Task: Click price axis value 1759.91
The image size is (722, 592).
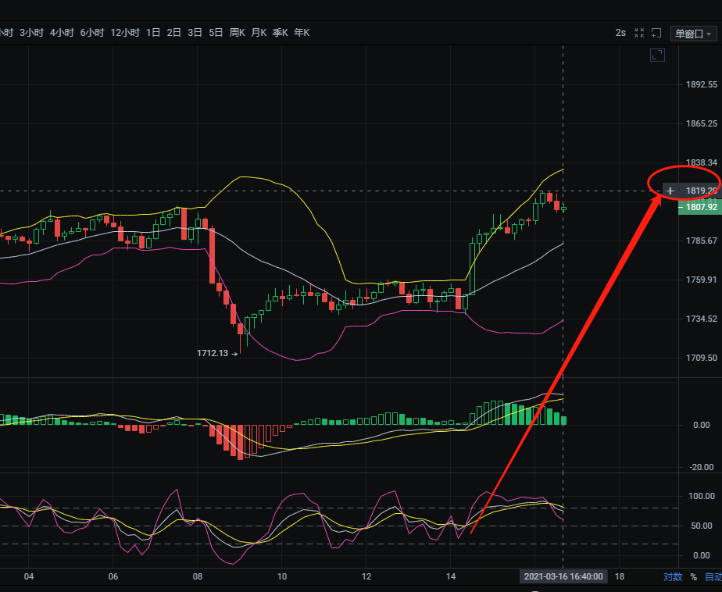Action: coord(701,280)
